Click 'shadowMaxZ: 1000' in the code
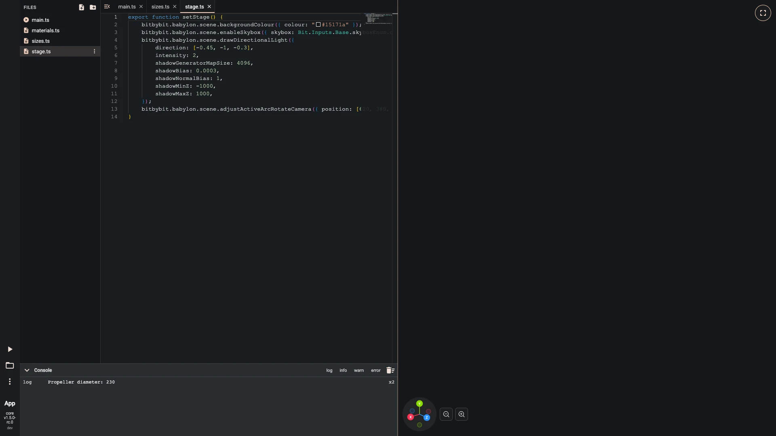The image size is (776, 436). (182, 94)
